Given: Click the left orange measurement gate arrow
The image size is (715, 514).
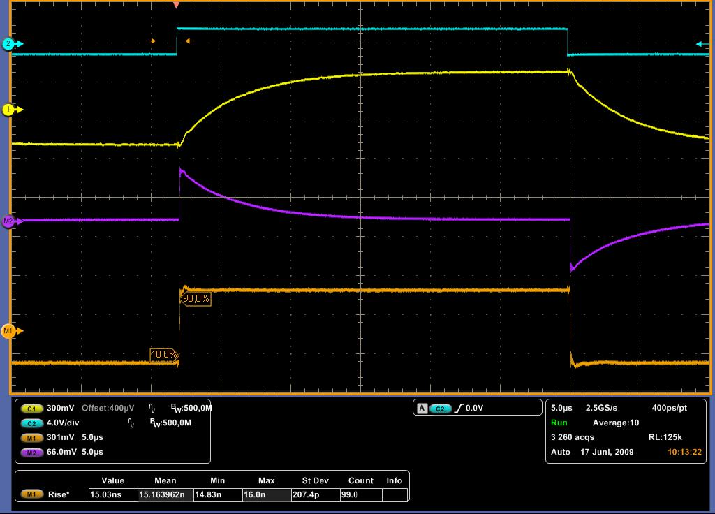Looking at the screenshot, I should point(152,41).
